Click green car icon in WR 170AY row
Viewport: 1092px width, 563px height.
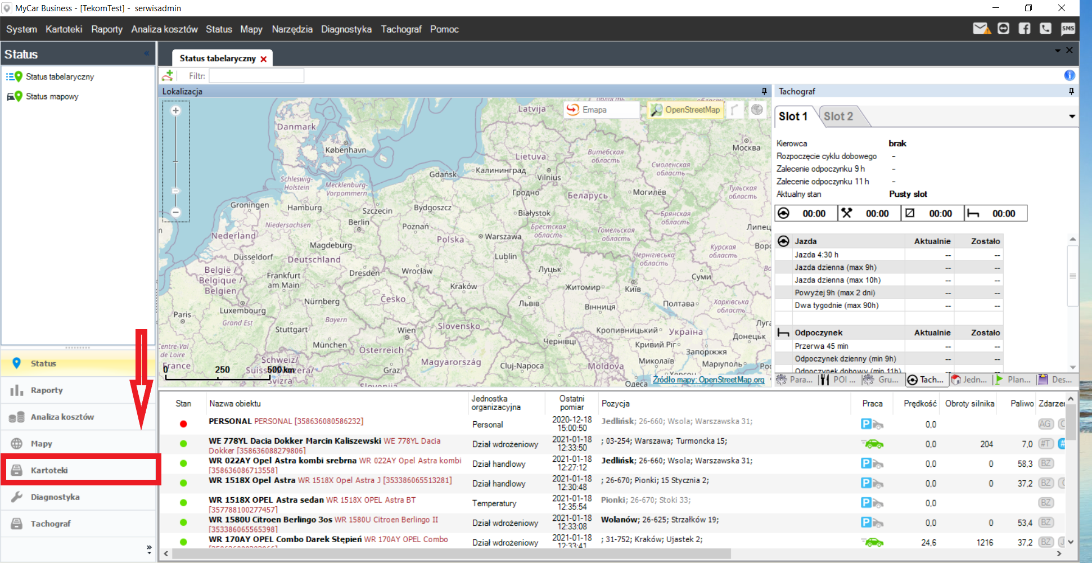click(x=872, y=542)
